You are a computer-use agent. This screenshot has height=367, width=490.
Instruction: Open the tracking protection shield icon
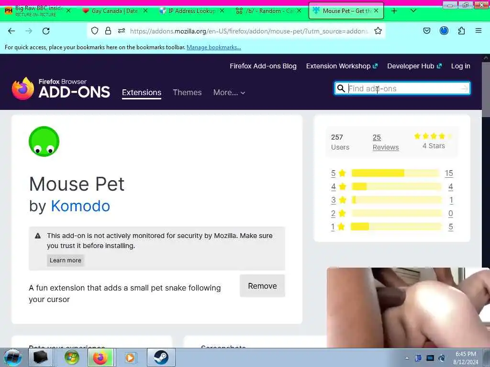pos(95,31)
